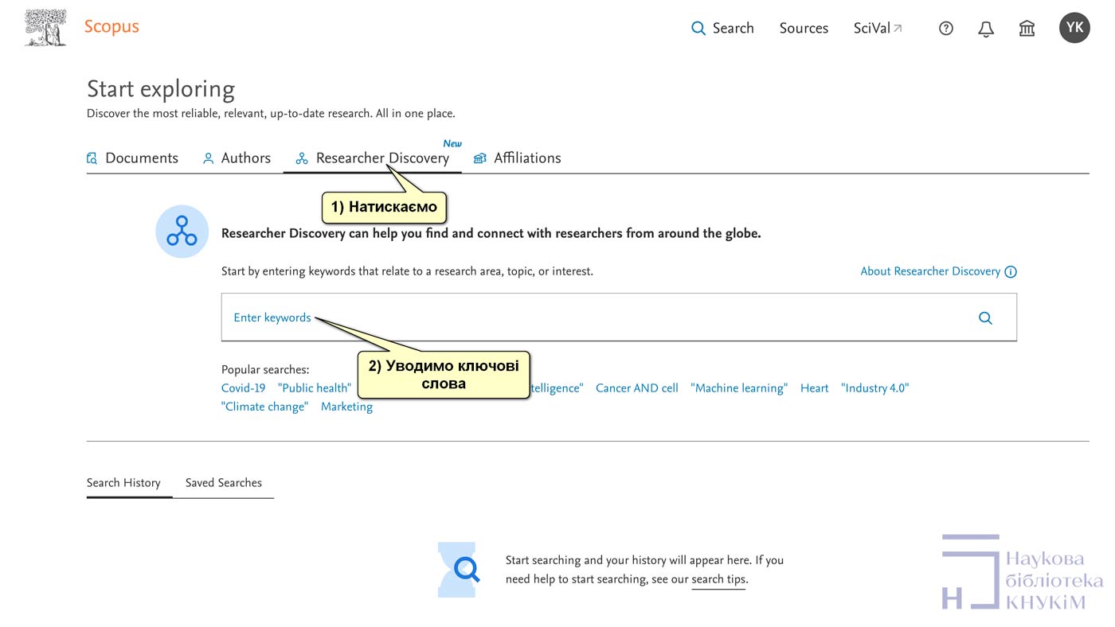Go to Sources in top navigation

[804, 29]
